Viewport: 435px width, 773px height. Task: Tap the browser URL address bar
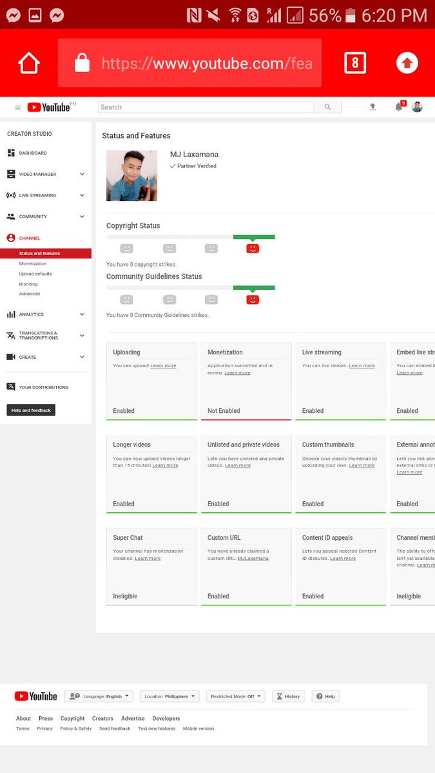(189, 62)
